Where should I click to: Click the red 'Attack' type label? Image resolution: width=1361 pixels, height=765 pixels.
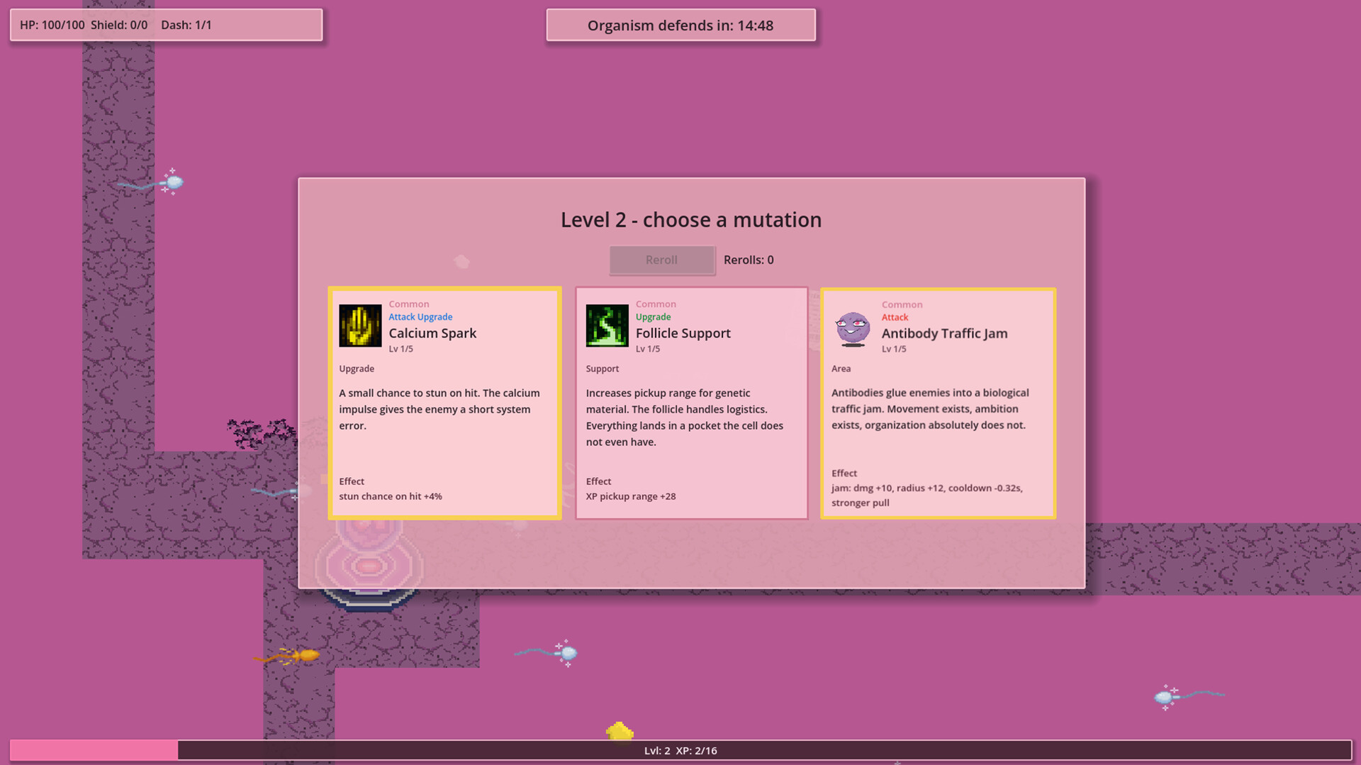(x=895, y=318)
